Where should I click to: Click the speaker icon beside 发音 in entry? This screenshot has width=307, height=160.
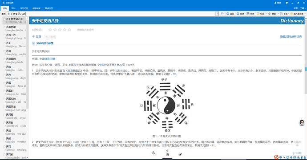(33, 36)
